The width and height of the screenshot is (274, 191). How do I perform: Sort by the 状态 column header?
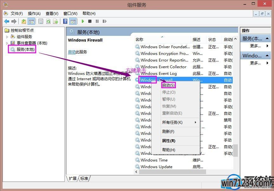(214, 39)
